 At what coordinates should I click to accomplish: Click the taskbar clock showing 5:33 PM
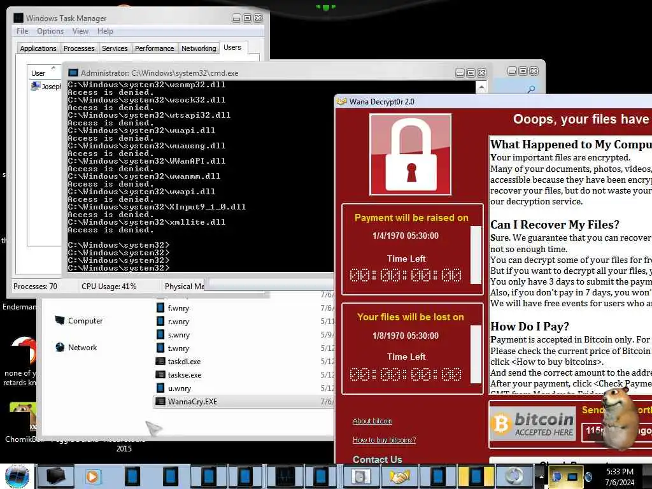[620, 477]
